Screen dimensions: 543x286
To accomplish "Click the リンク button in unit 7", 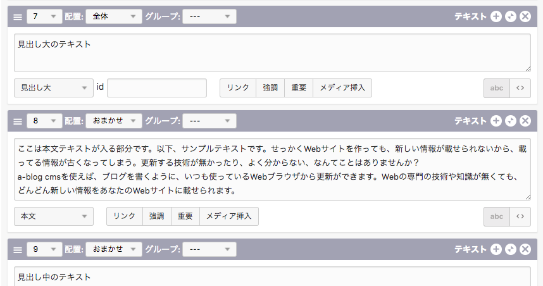I will (x=238, y=88).
